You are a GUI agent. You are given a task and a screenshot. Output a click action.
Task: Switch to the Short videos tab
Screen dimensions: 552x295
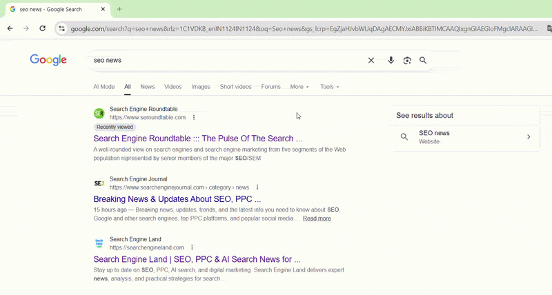coord(235,87)
